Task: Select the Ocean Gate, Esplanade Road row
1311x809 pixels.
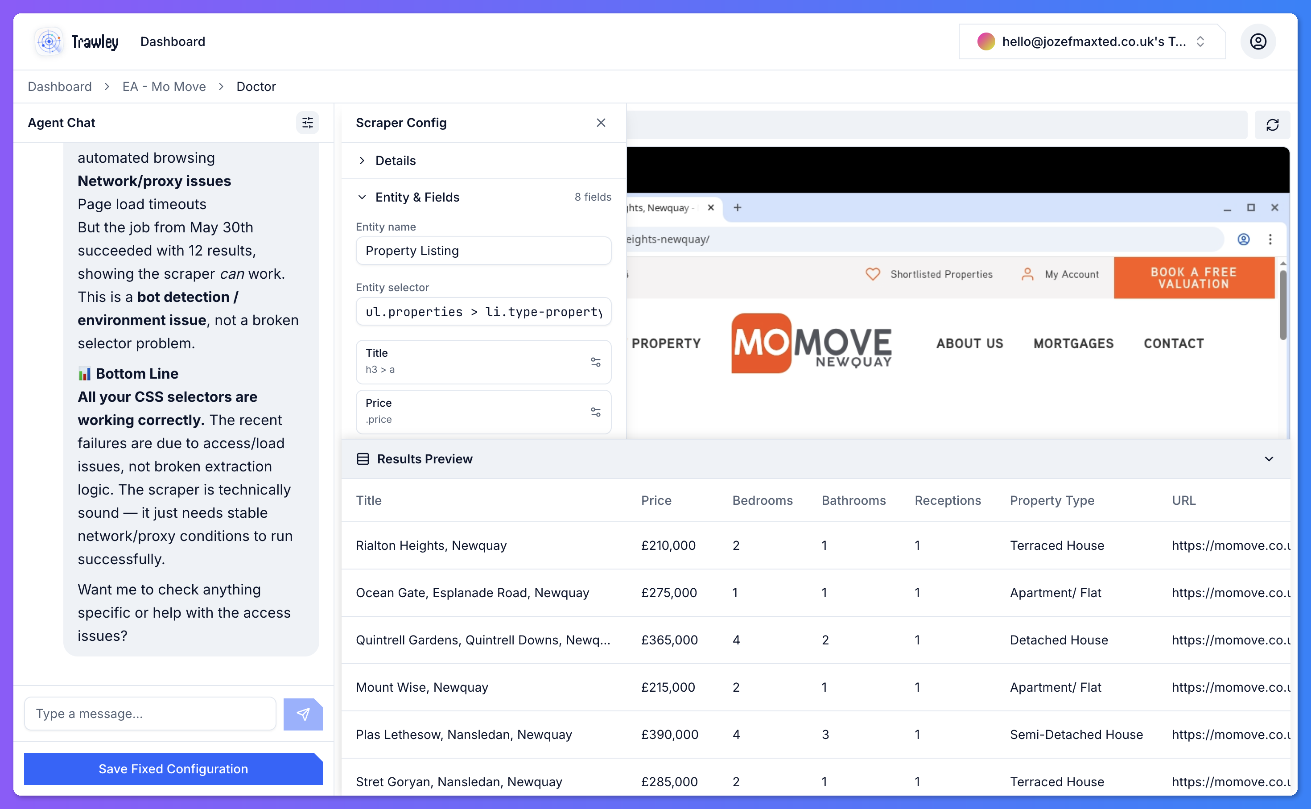Action: click(x=815, y=593)
